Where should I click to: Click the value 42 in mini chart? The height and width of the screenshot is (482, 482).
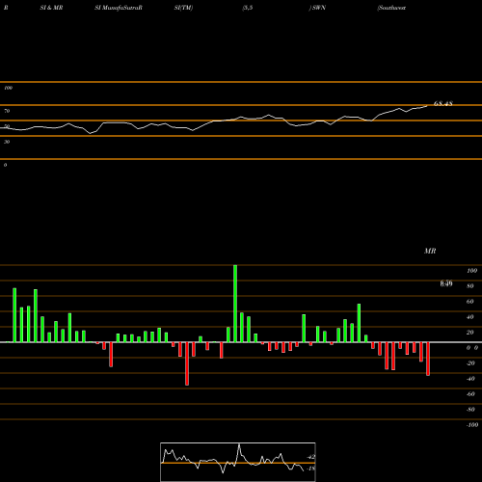[x=311, y=457]
